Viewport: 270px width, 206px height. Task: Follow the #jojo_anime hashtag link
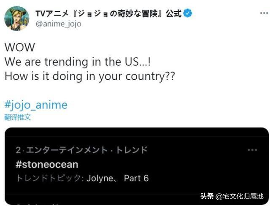point(36,105)
